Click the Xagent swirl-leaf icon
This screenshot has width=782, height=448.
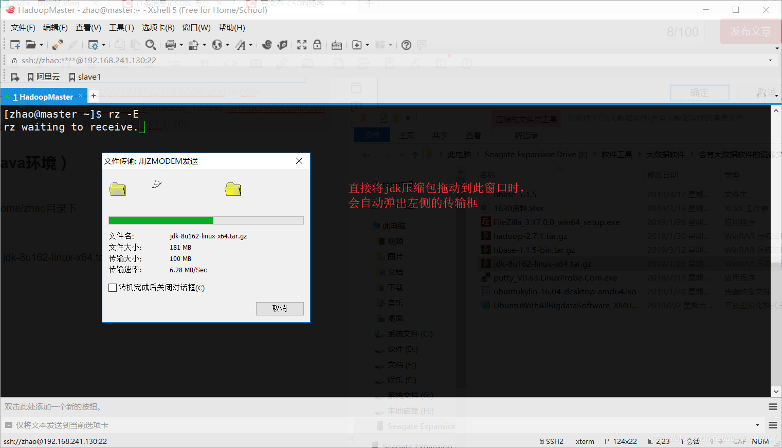282,45
